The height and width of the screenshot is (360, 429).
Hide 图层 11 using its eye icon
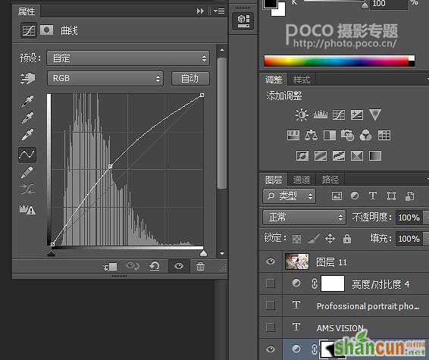pos(271,261)
